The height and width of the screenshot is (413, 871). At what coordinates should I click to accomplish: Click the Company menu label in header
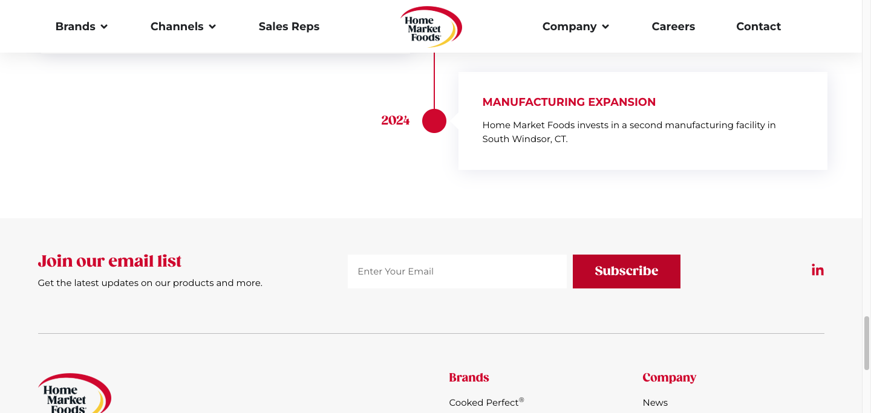(x=569, y=27)
